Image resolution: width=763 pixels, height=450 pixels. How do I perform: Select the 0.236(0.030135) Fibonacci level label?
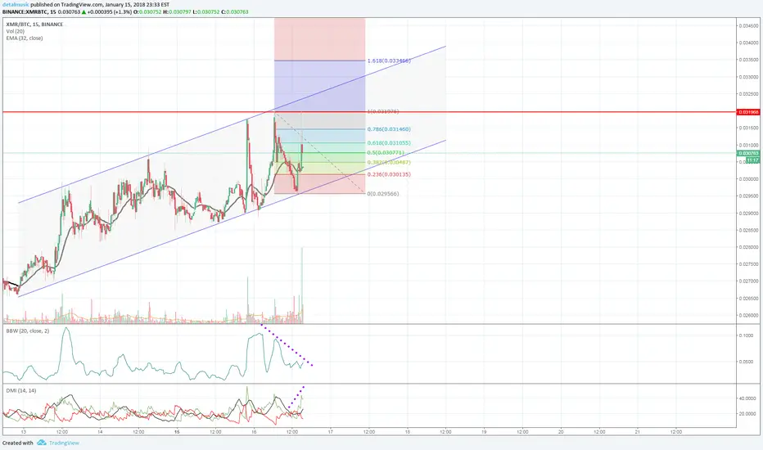[x=389, y=174]
